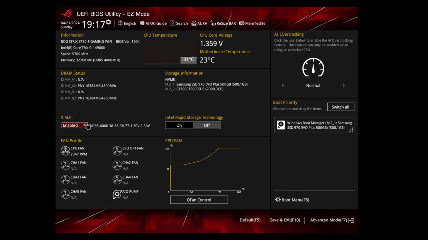Image resolution: width=428 pixels, height=240 pixels.
Task: Click the 04/21/2024 date text
Action: (70, 23)
